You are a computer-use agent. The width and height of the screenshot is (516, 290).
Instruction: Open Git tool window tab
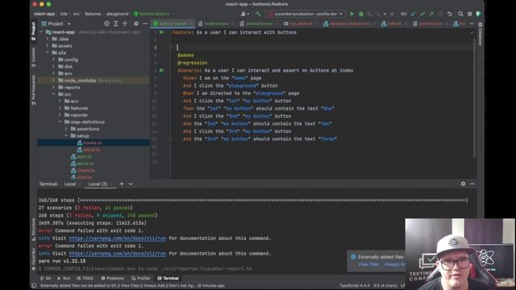click(46, 278)
